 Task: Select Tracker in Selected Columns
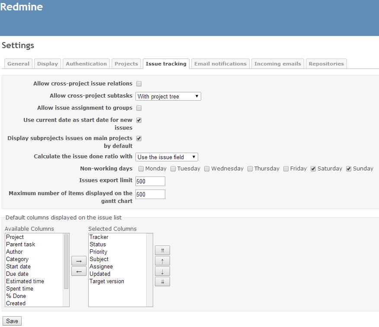tap(118, 237)
